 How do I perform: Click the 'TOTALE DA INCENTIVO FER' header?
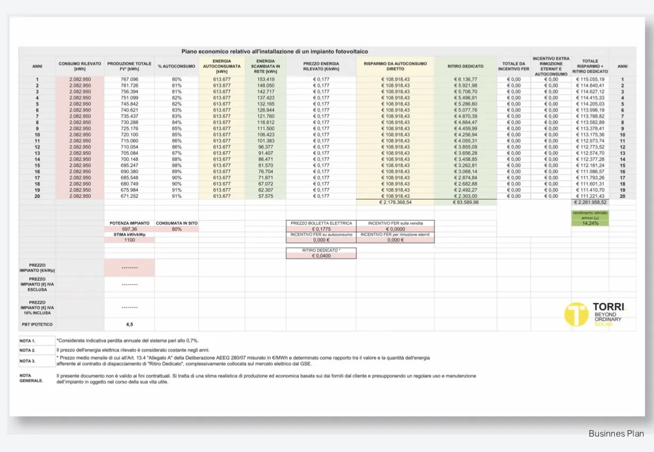(514, 66)
